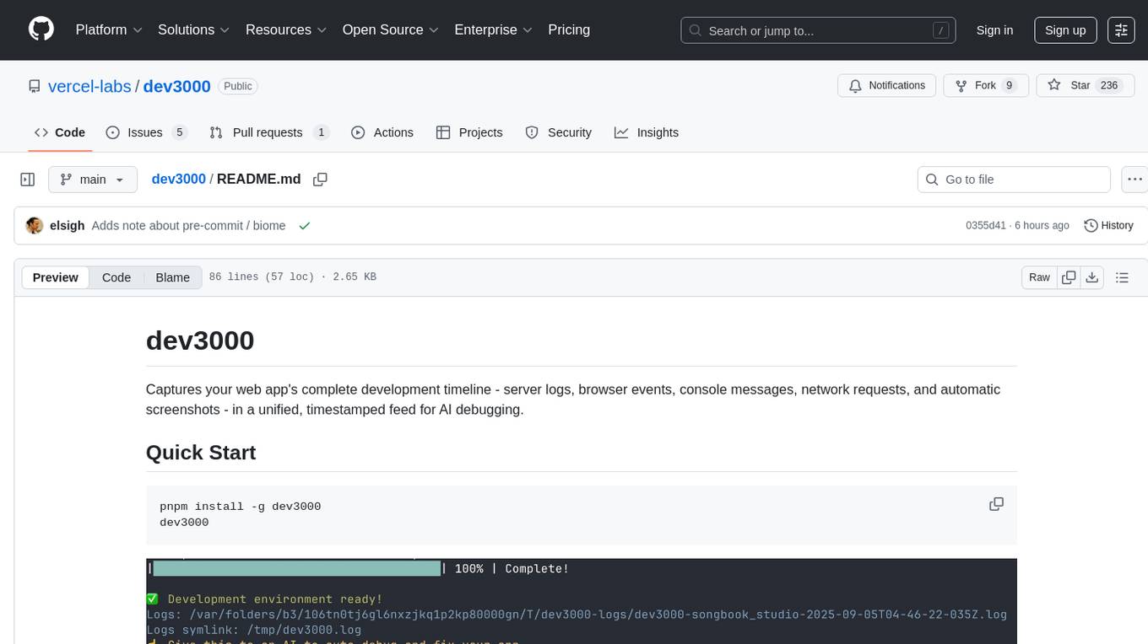The image size is (1148, 644).
Task: Focus the Go to file input
Action: 1014,180
